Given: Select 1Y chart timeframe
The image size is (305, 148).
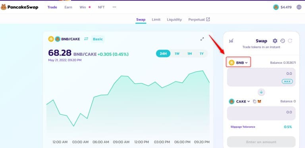Looking at the screenshot, I should click(201, 54).
